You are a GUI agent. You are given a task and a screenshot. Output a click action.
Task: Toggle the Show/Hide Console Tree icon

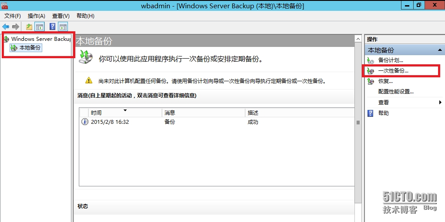pos(40,27)
